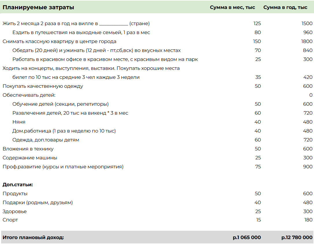Select the "Итого плановый доход:" total label
314x244 pixels.
click(x=33, y=238)
